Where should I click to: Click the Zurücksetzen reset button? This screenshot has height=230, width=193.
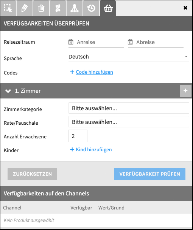point(32,174)
